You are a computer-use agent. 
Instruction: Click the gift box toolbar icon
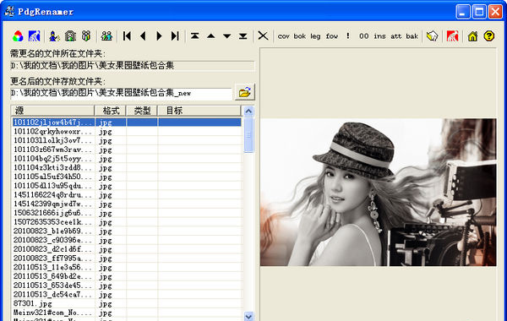click(x=86, y=35)
